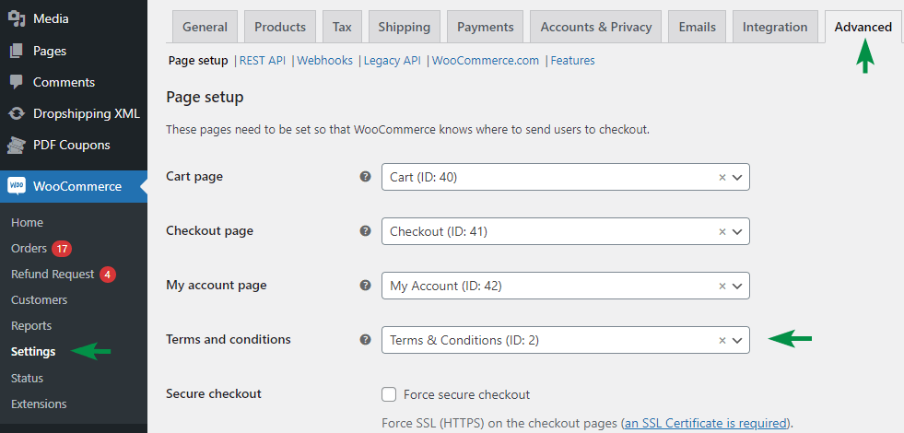Click the Media sidebar icon
The image size is (904, 433).
pyautogui.click(x=17, y=19)
